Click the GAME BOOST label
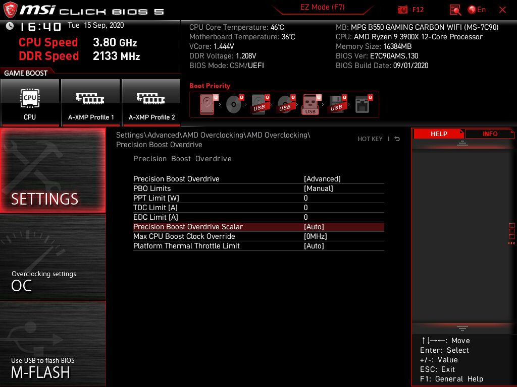The image size is (517, 387). [26, 73]
